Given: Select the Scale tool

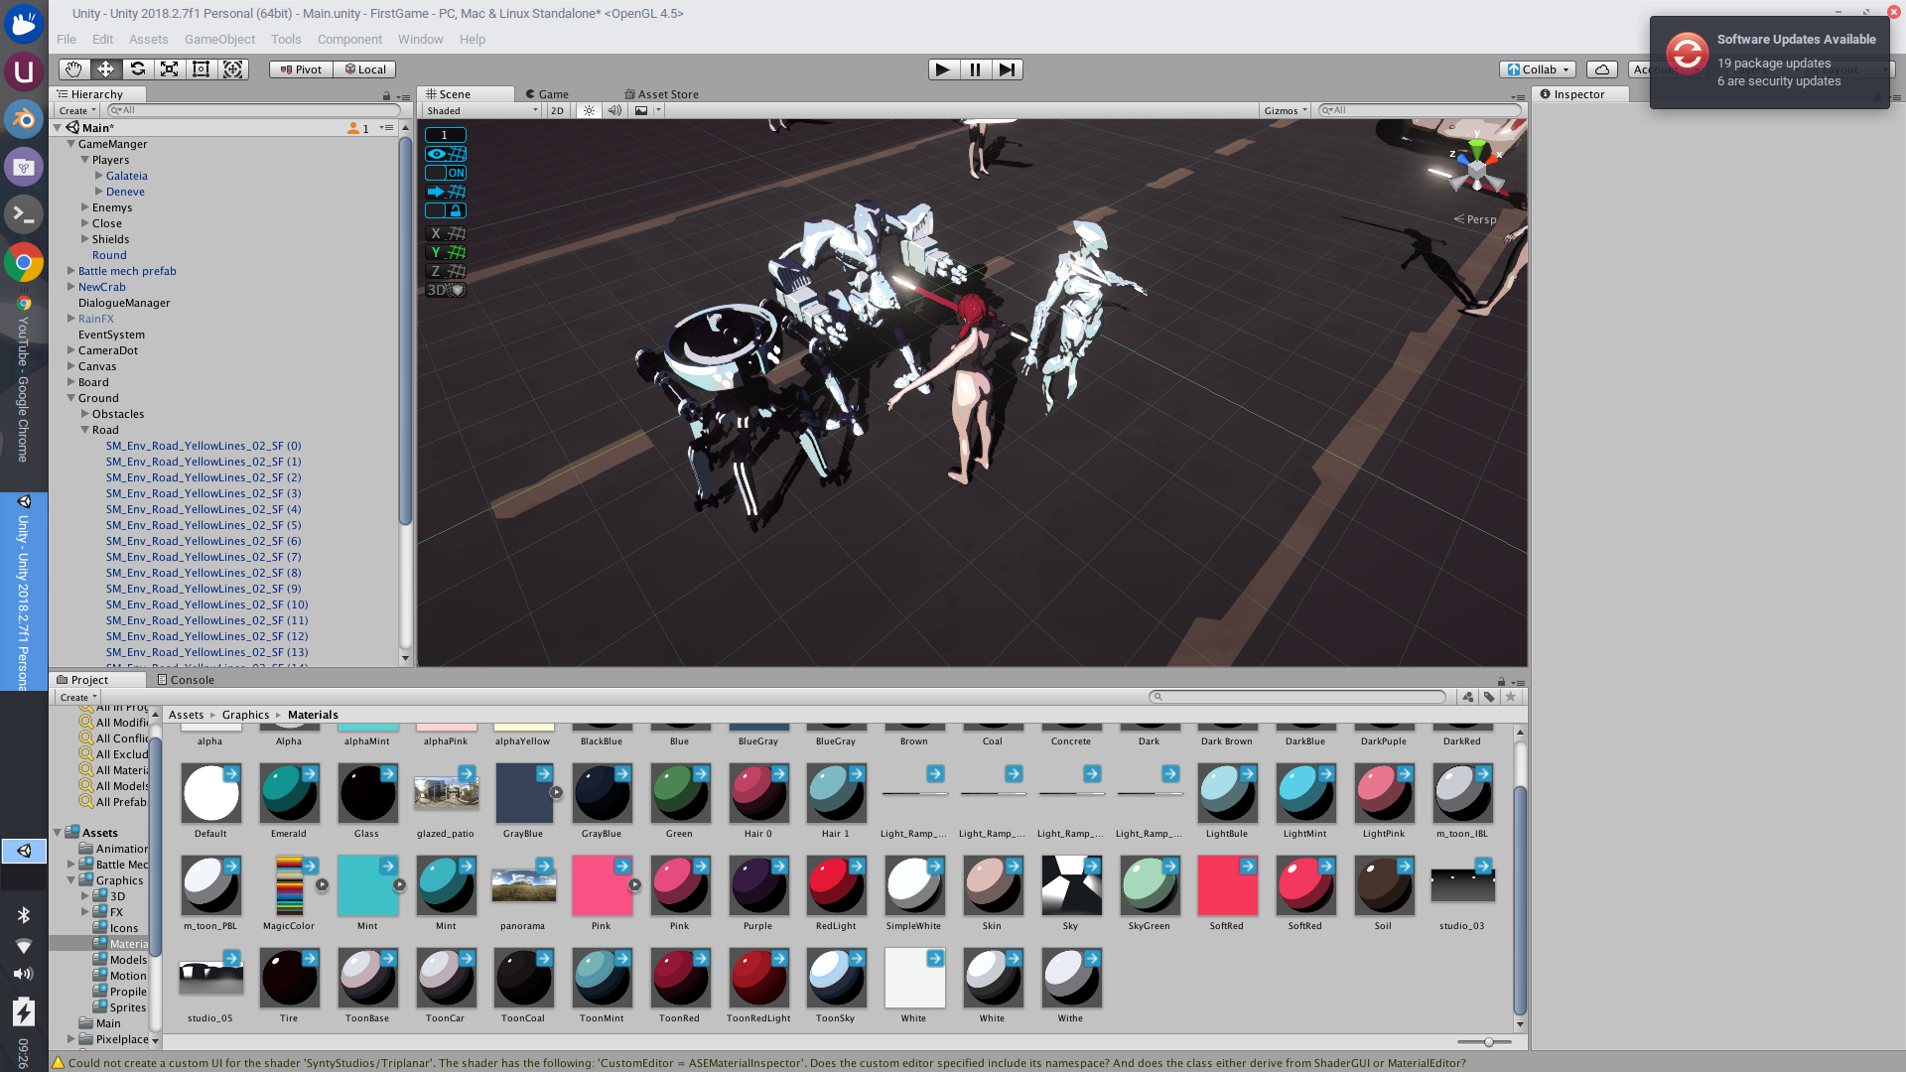Looking at the screenshot, I should coord(170,69).
